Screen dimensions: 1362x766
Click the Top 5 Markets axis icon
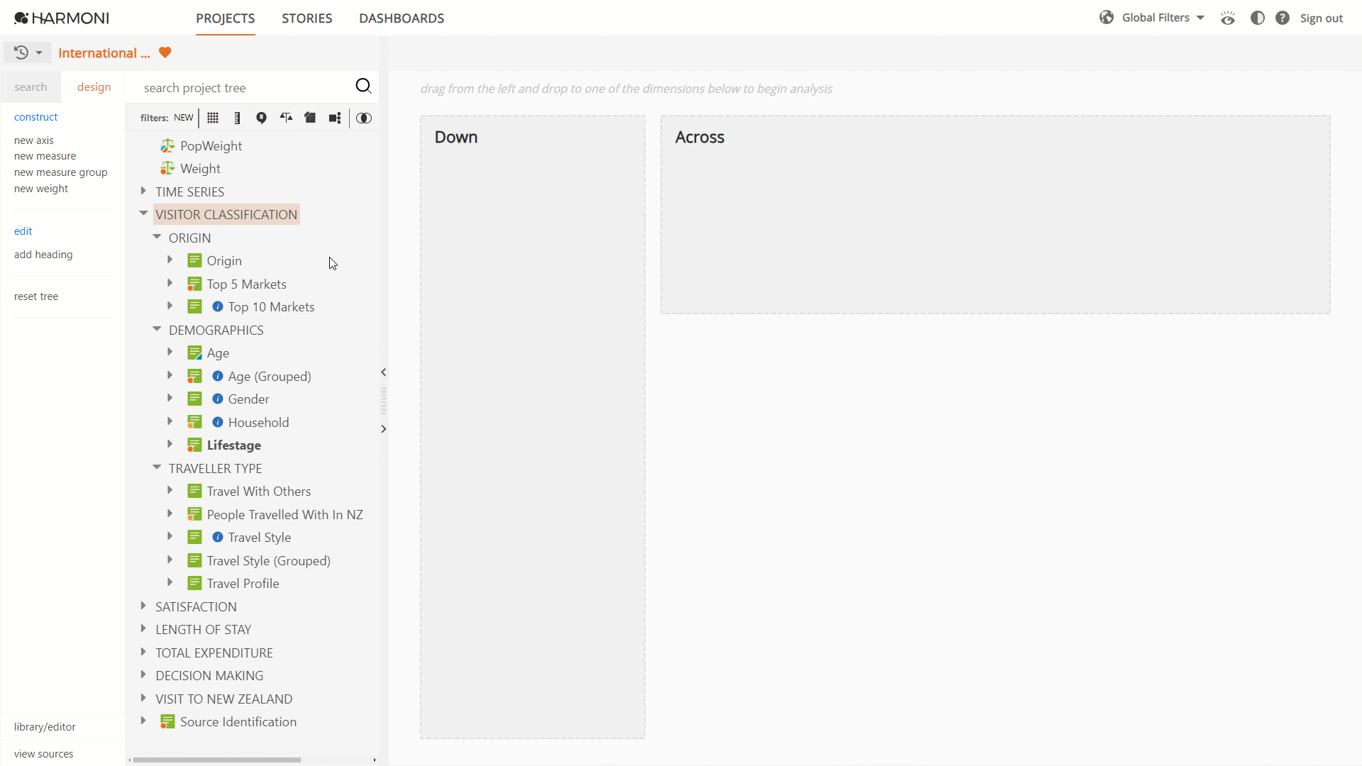194,284
